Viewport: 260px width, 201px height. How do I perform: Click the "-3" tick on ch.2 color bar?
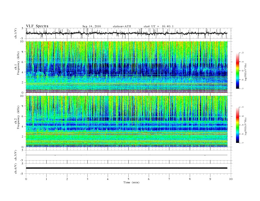click(242, 107)
